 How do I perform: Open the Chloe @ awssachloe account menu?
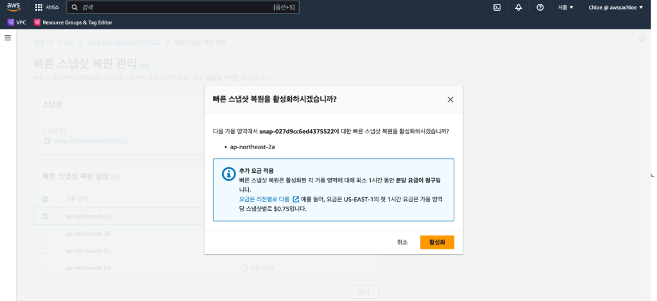(615, 8)
